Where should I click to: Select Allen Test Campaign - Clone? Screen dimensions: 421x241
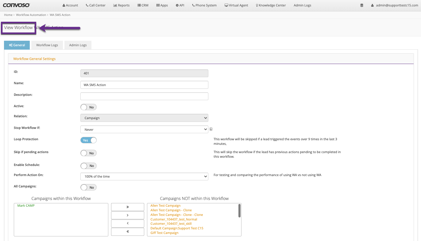click(x=171, y=210)
